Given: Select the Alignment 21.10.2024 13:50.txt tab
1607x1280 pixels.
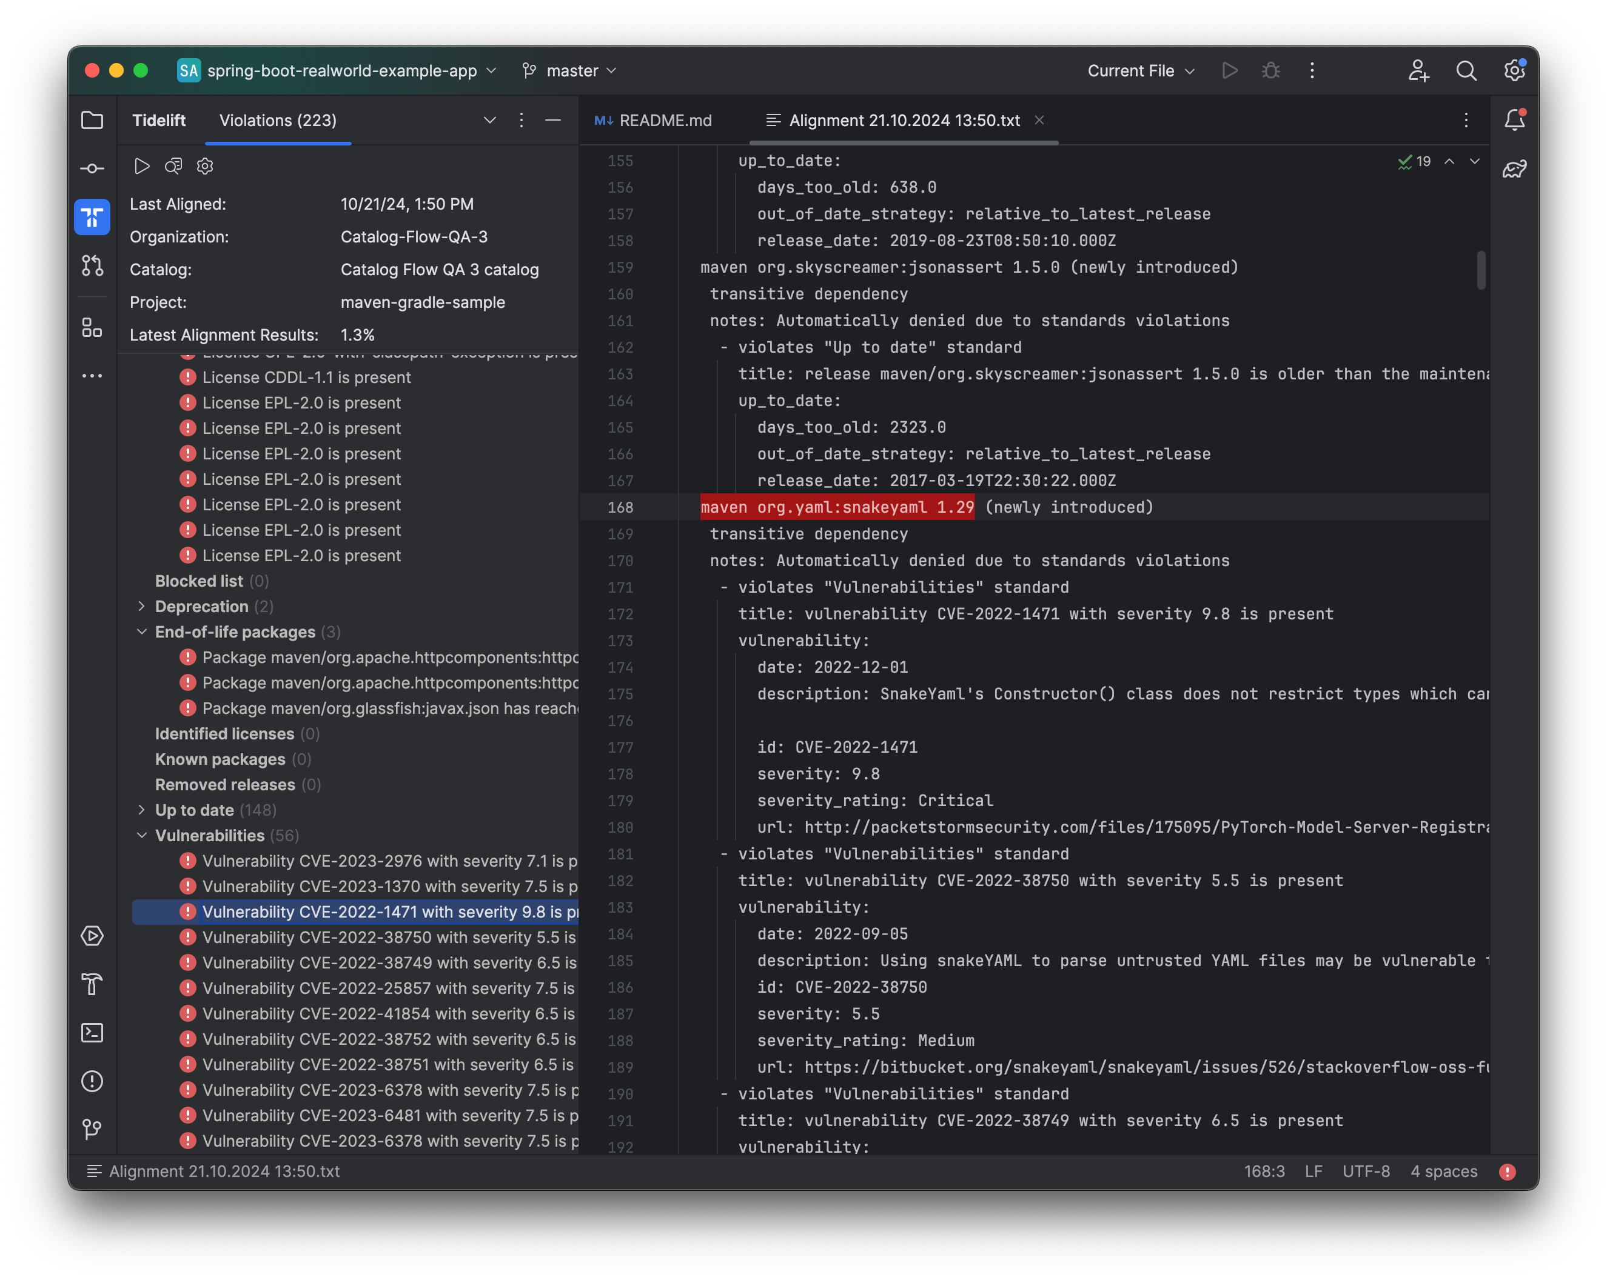Looking at the screenshot, I should click(x=904, y=120).
